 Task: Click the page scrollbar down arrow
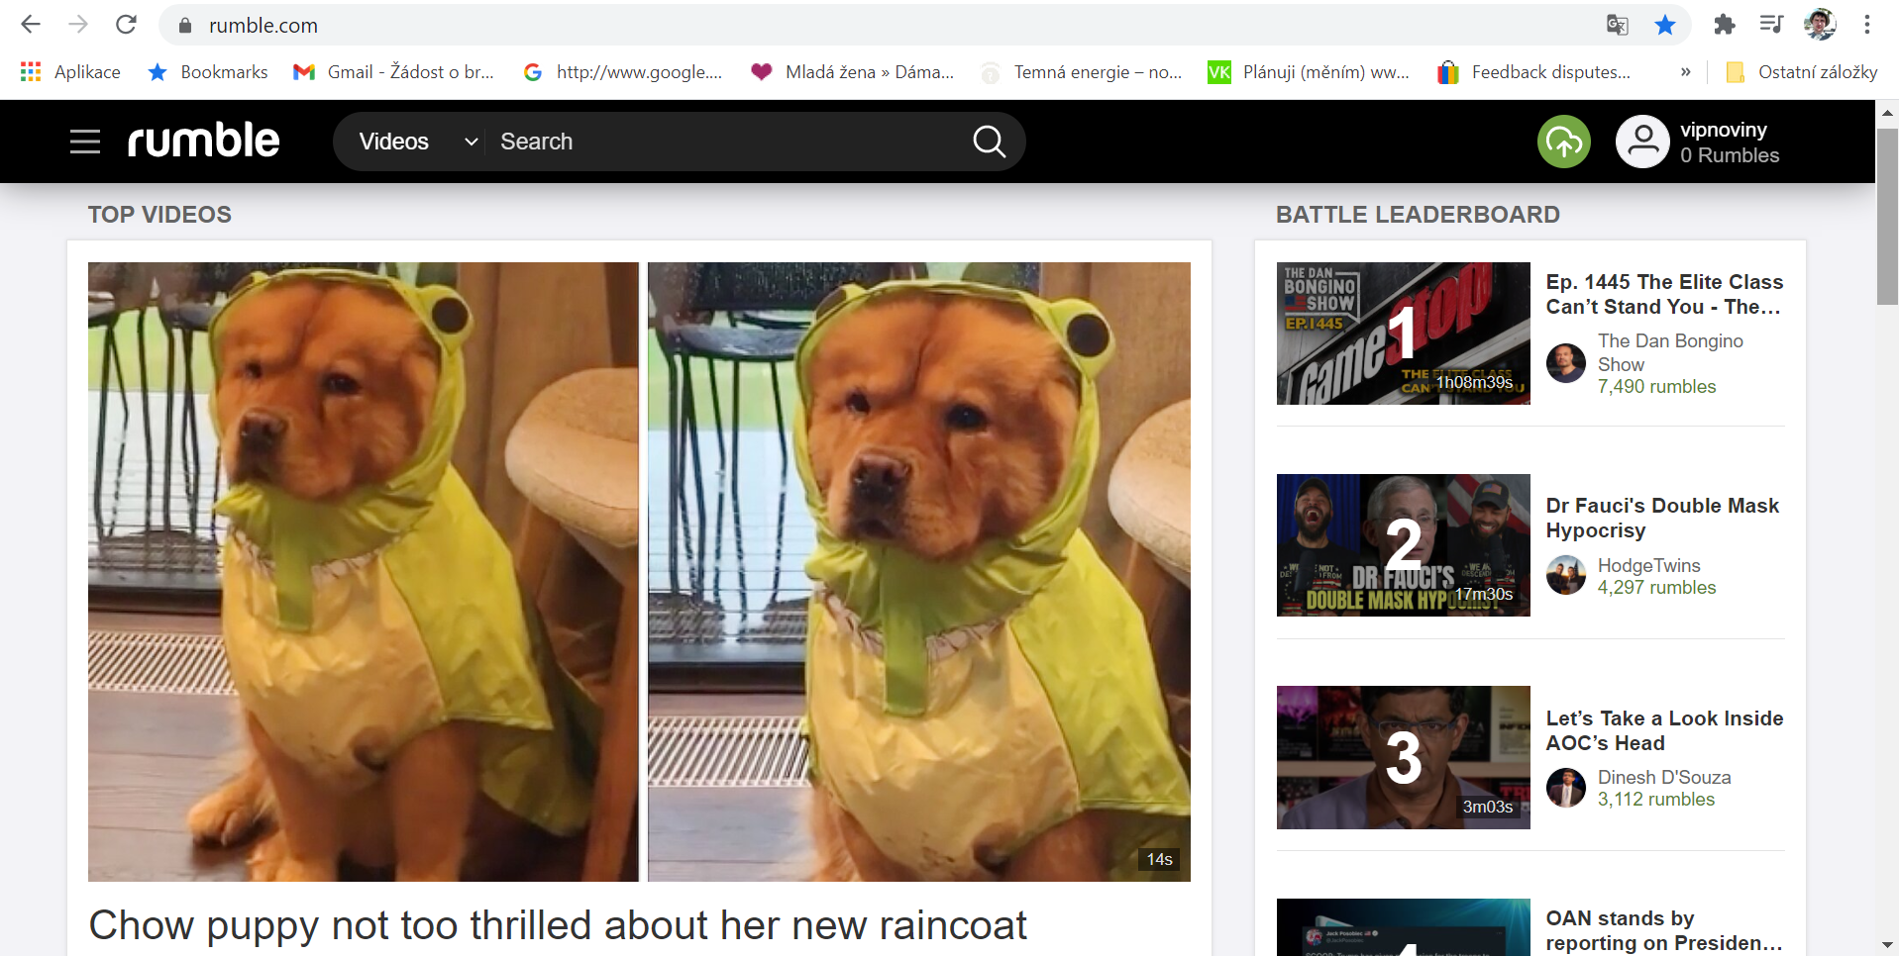(1887, 945)
